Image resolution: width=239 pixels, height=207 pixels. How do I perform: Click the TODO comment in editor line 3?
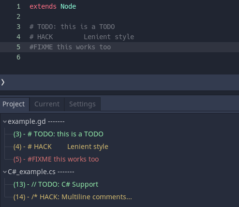[x=72, y=27]
